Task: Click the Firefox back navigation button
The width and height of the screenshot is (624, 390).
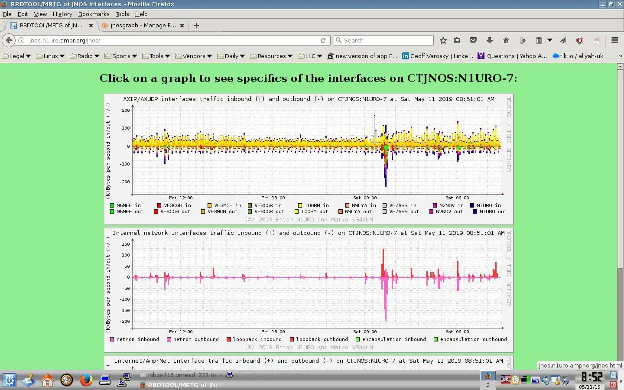Action: click(x=9, y=40)
